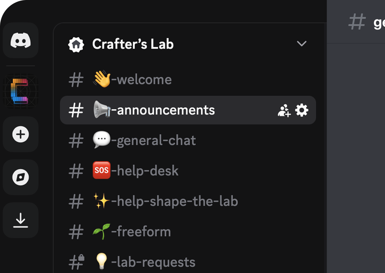Open the Crafter's Lab server name header
The image size is (385, 273).
(133, 44)
